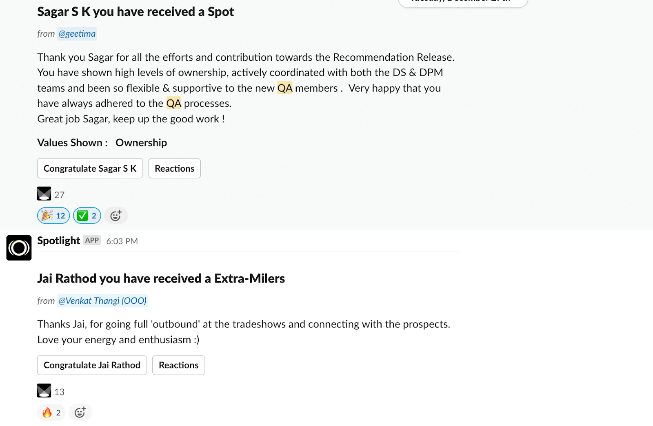This screenshot has width=653, height=426.
Task: Select the highlighted QA in processes sentence
Action: pos(174,103)
